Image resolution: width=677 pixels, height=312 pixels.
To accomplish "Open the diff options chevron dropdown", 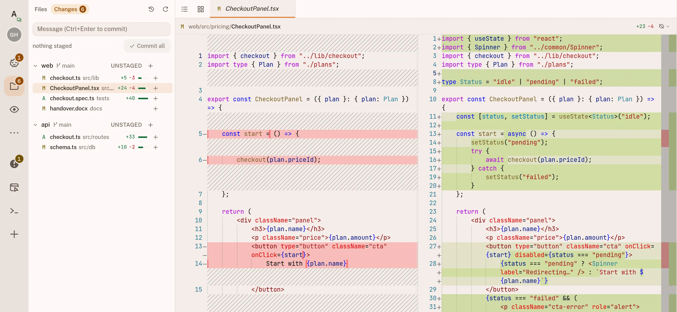I will [668, 26].
